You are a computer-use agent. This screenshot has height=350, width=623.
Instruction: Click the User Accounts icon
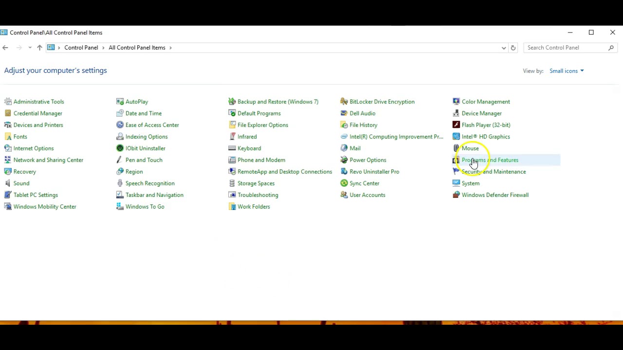click(344, 195)
